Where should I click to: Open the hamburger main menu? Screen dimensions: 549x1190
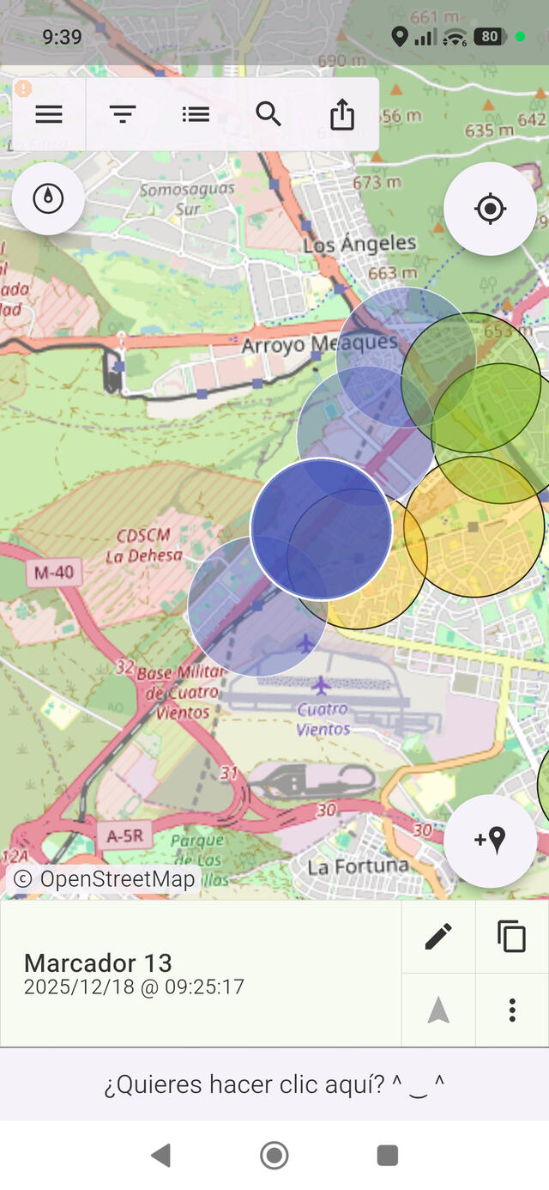(x=49, y=114)
